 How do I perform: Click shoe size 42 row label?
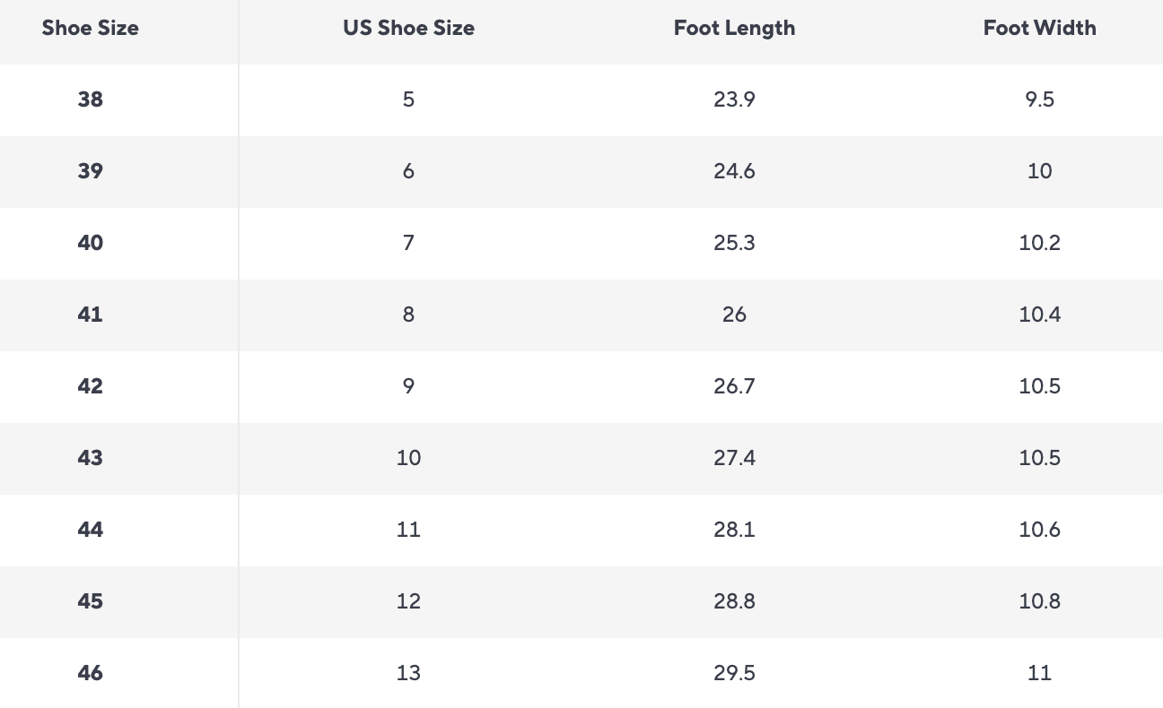click(91, 386)
